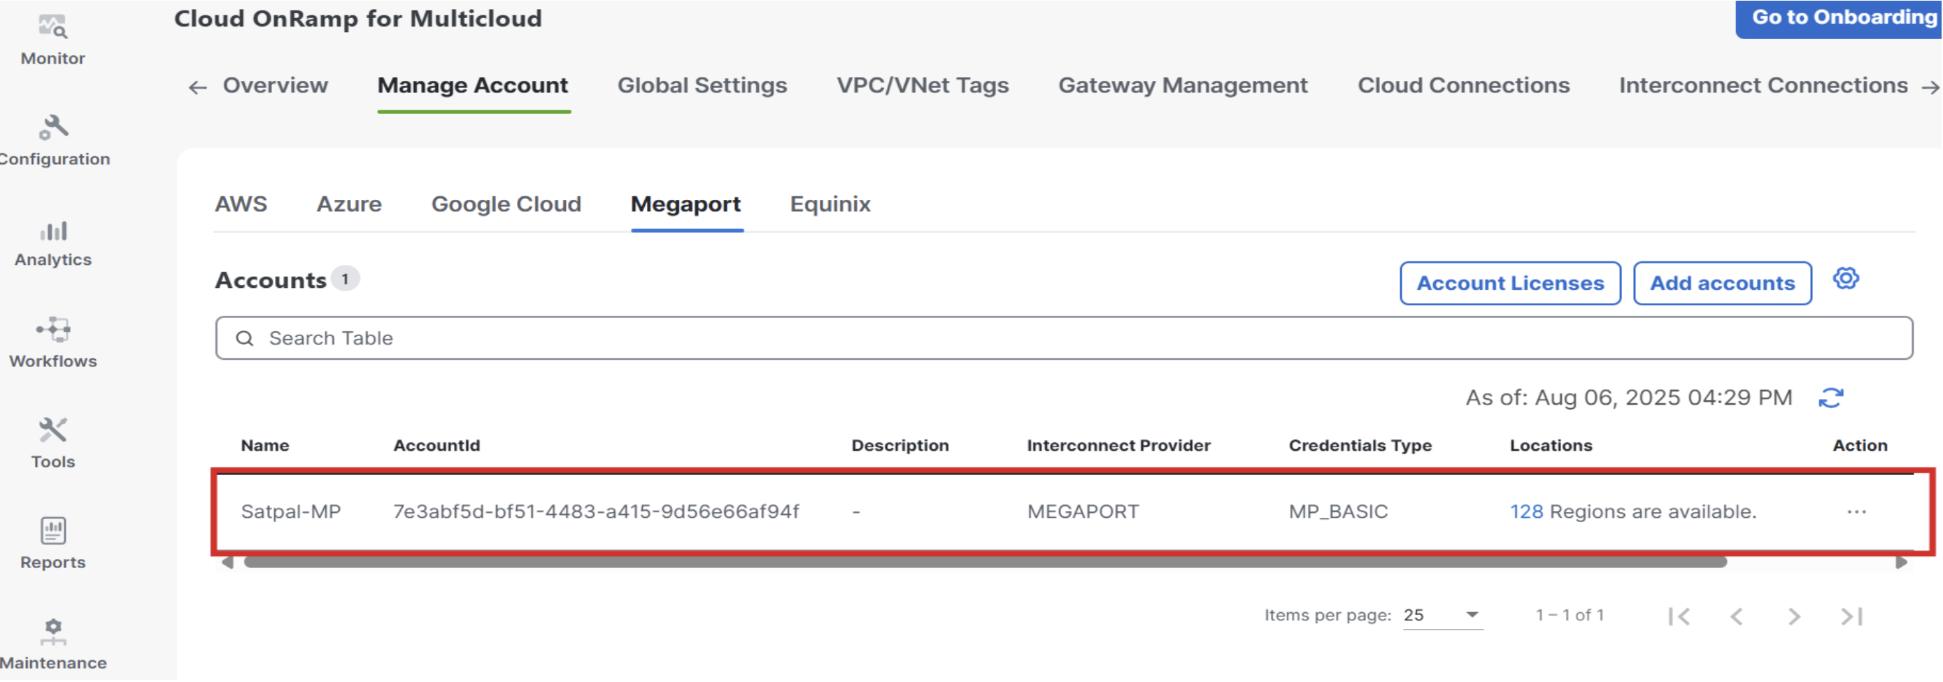Screen dimensions: 1943x682
Task: Switch to the Google Cloud provider tab
Action: pyautogui.click(x=506, y=205)
